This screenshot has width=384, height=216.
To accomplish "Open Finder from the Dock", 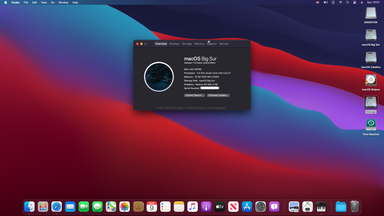I will click(30, 207).
